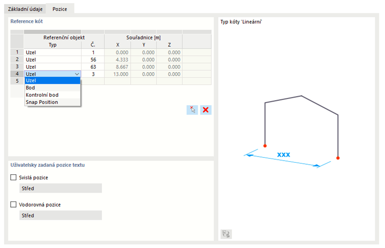The width and height of the screenshot is (385, 248).
Task: Click the red X delete row icon
Action: [x=206, y=110]
